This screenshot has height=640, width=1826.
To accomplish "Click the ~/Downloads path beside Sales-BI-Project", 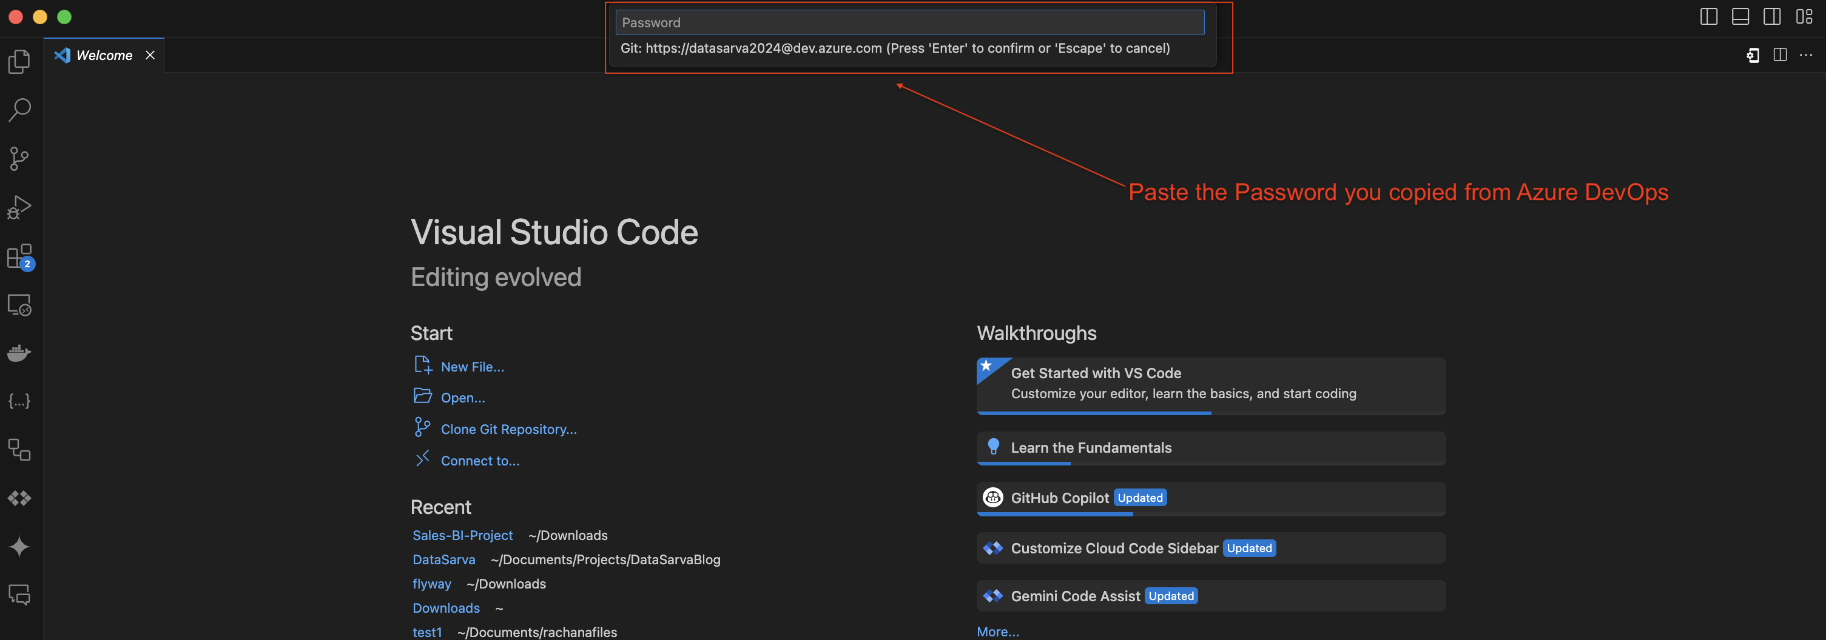I will [568, 535].
